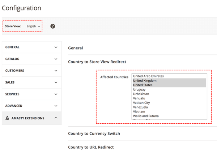
Task: Select United States in Affected Countries
Action: [x=143, y=85]
